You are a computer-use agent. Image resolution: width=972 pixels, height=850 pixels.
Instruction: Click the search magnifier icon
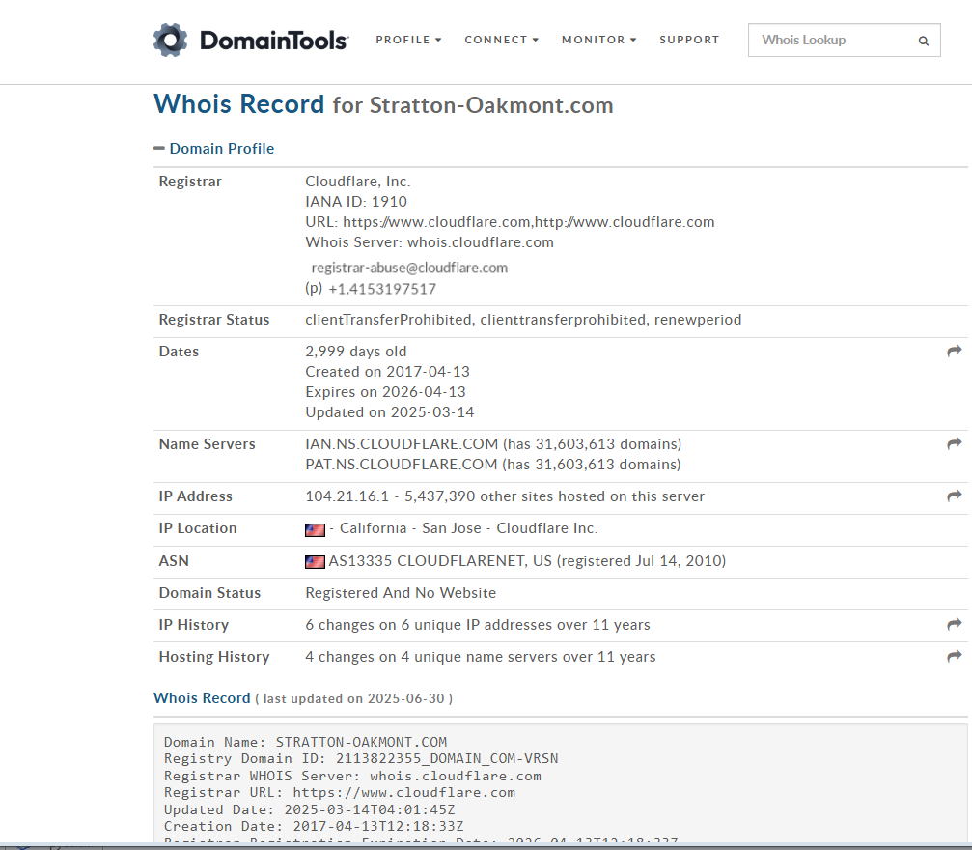[x=923, y=41]
